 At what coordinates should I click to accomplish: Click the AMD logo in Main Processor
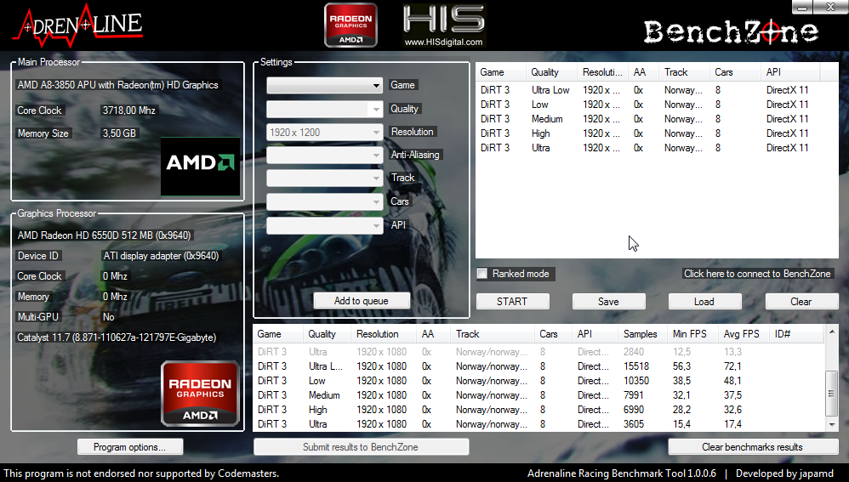(x=200, y=166)
